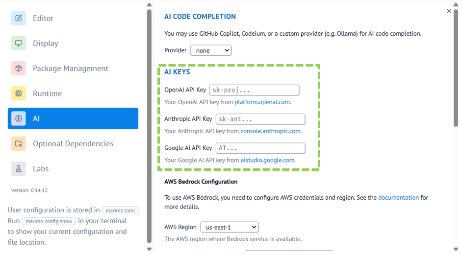Viewport: 462px width, 255px height.
Task: Click into the Anthropic API Key input
Action: [x=260, y=119]
